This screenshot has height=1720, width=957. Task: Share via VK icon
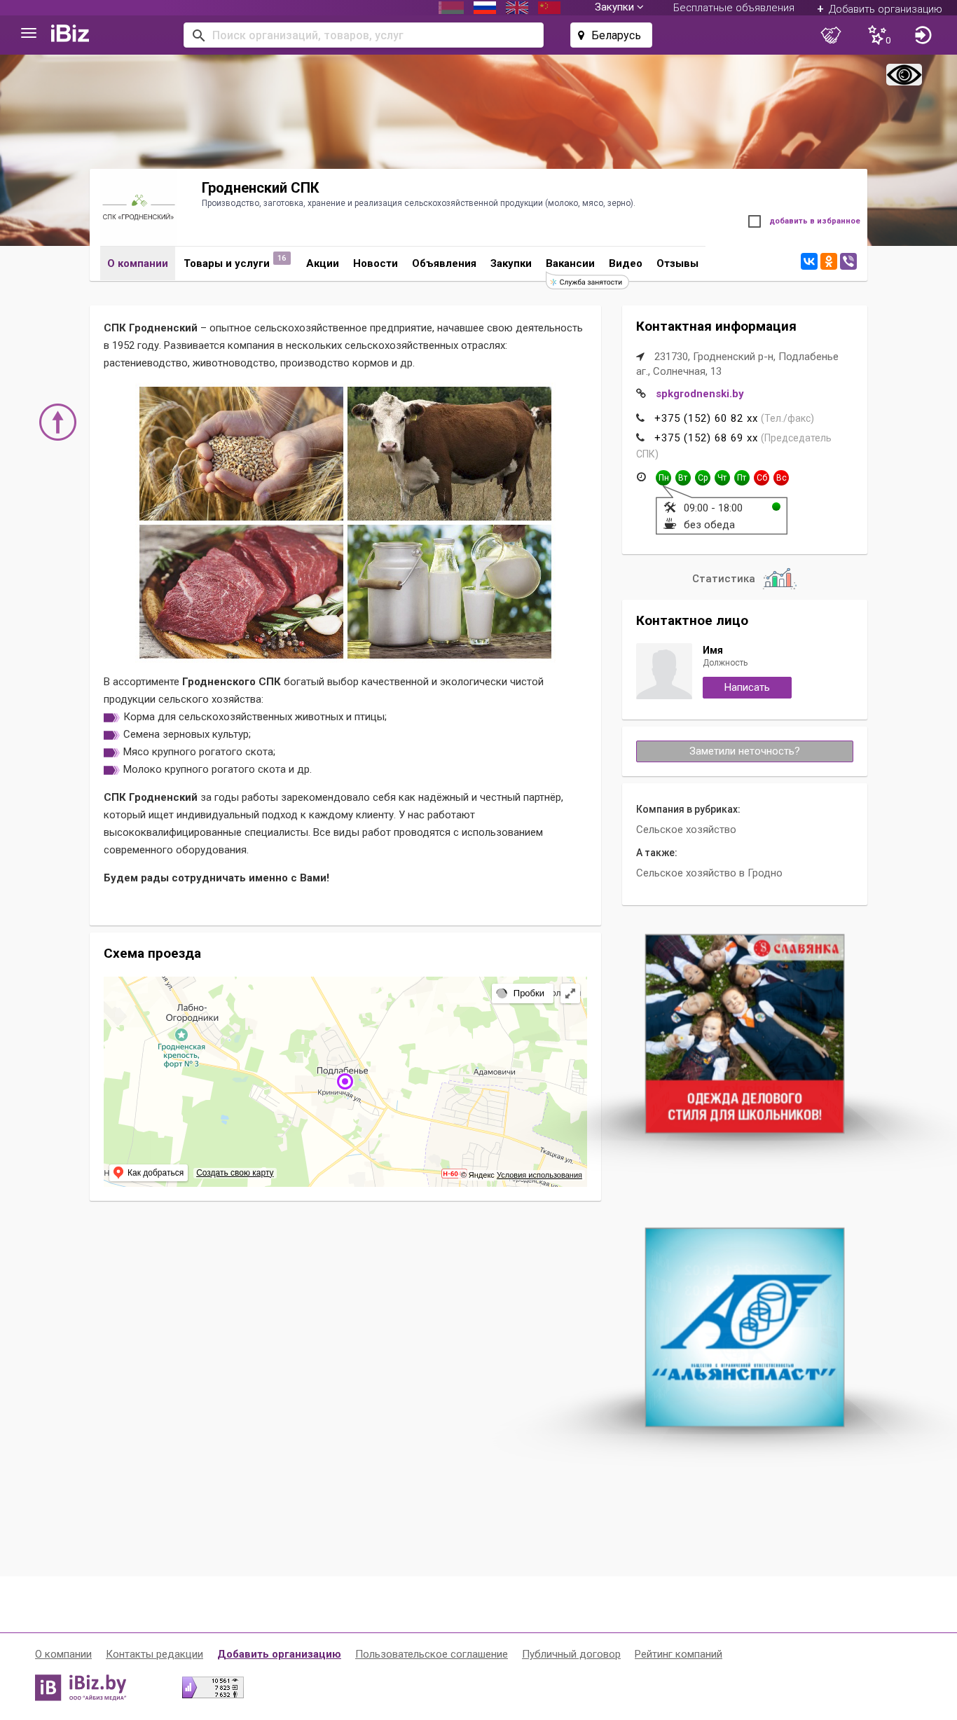pyautogui.click(x=809, y=261)
